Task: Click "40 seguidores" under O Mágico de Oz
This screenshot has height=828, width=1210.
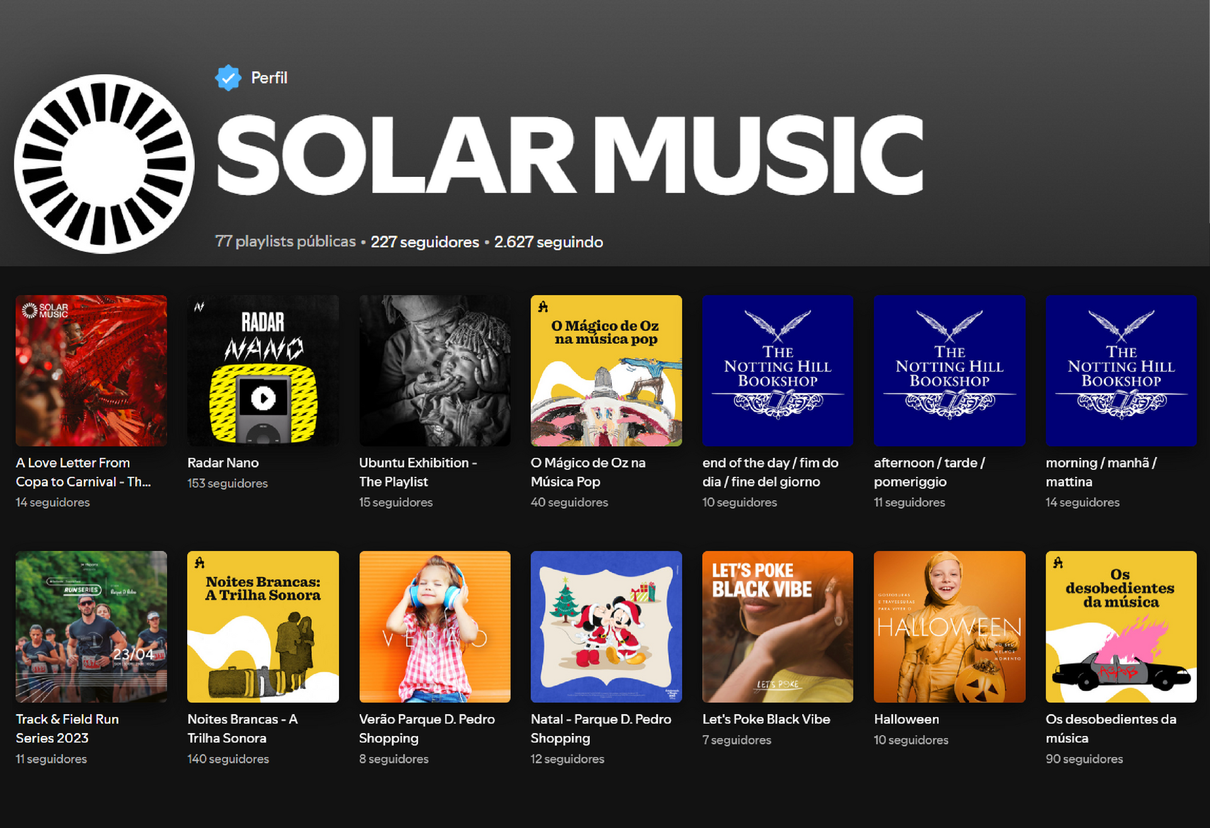Action: coord(569,502)
